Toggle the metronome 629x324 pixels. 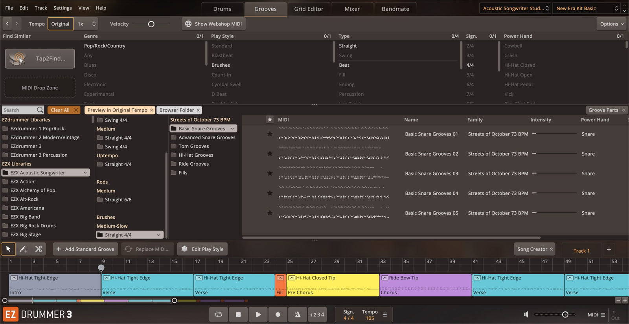click(298, 315)
